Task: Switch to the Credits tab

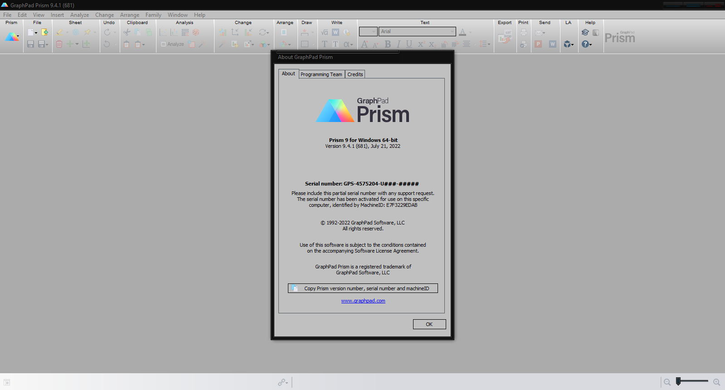Action: point(355,74)
